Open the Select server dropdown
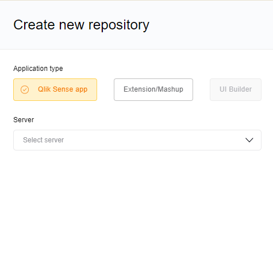 [x=137, y=140]
